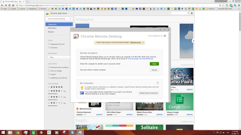
Task: Open the LinkedIn bookmark icon
Action: pos(73,9)
